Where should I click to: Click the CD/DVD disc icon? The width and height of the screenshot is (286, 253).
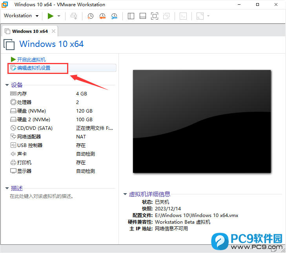[x=13, y=128]
